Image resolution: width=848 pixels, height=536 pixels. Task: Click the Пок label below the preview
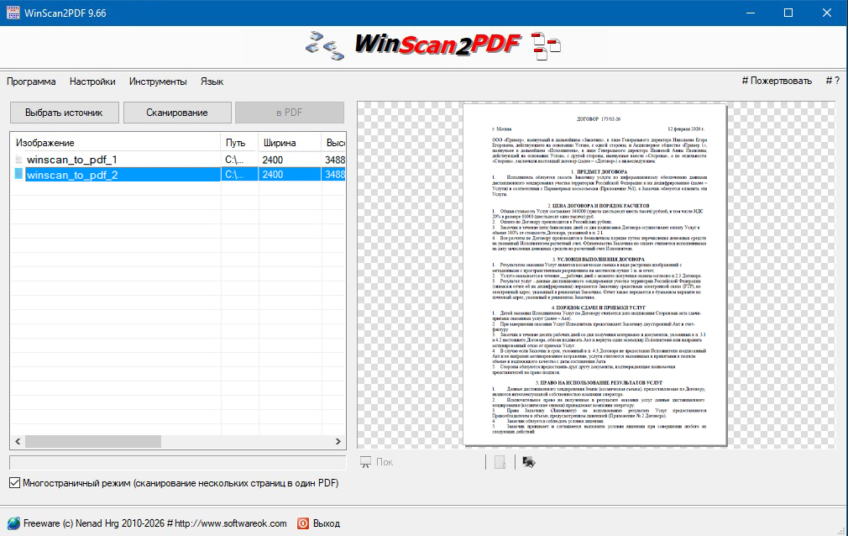coord(385,462)
